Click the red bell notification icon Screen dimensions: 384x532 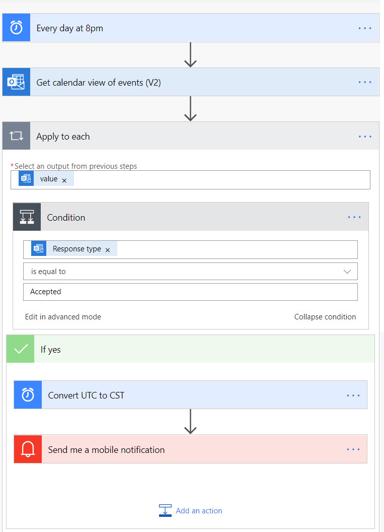[28, 449]
